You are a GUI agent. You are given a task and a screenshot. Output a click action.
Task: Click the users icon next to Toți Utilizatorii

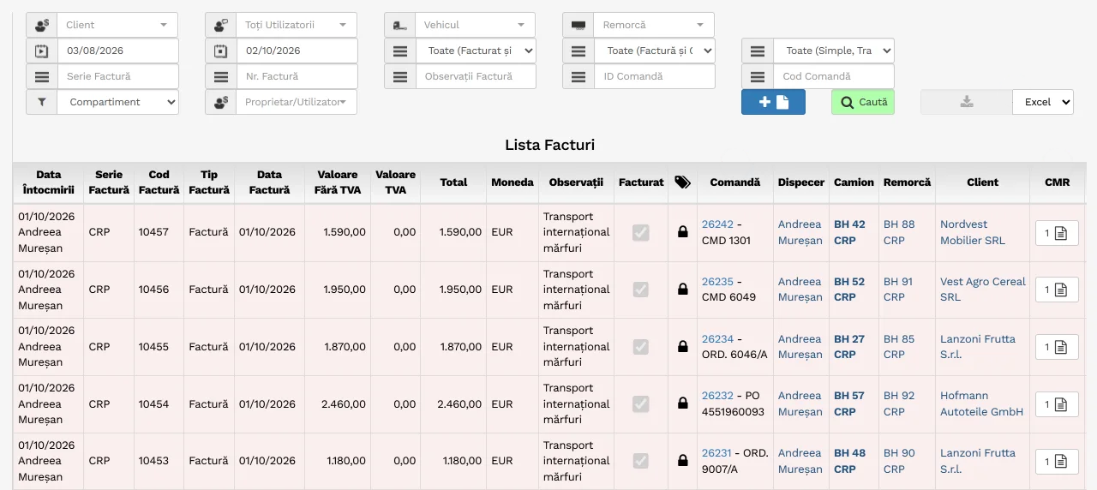[x=221, y=25]
